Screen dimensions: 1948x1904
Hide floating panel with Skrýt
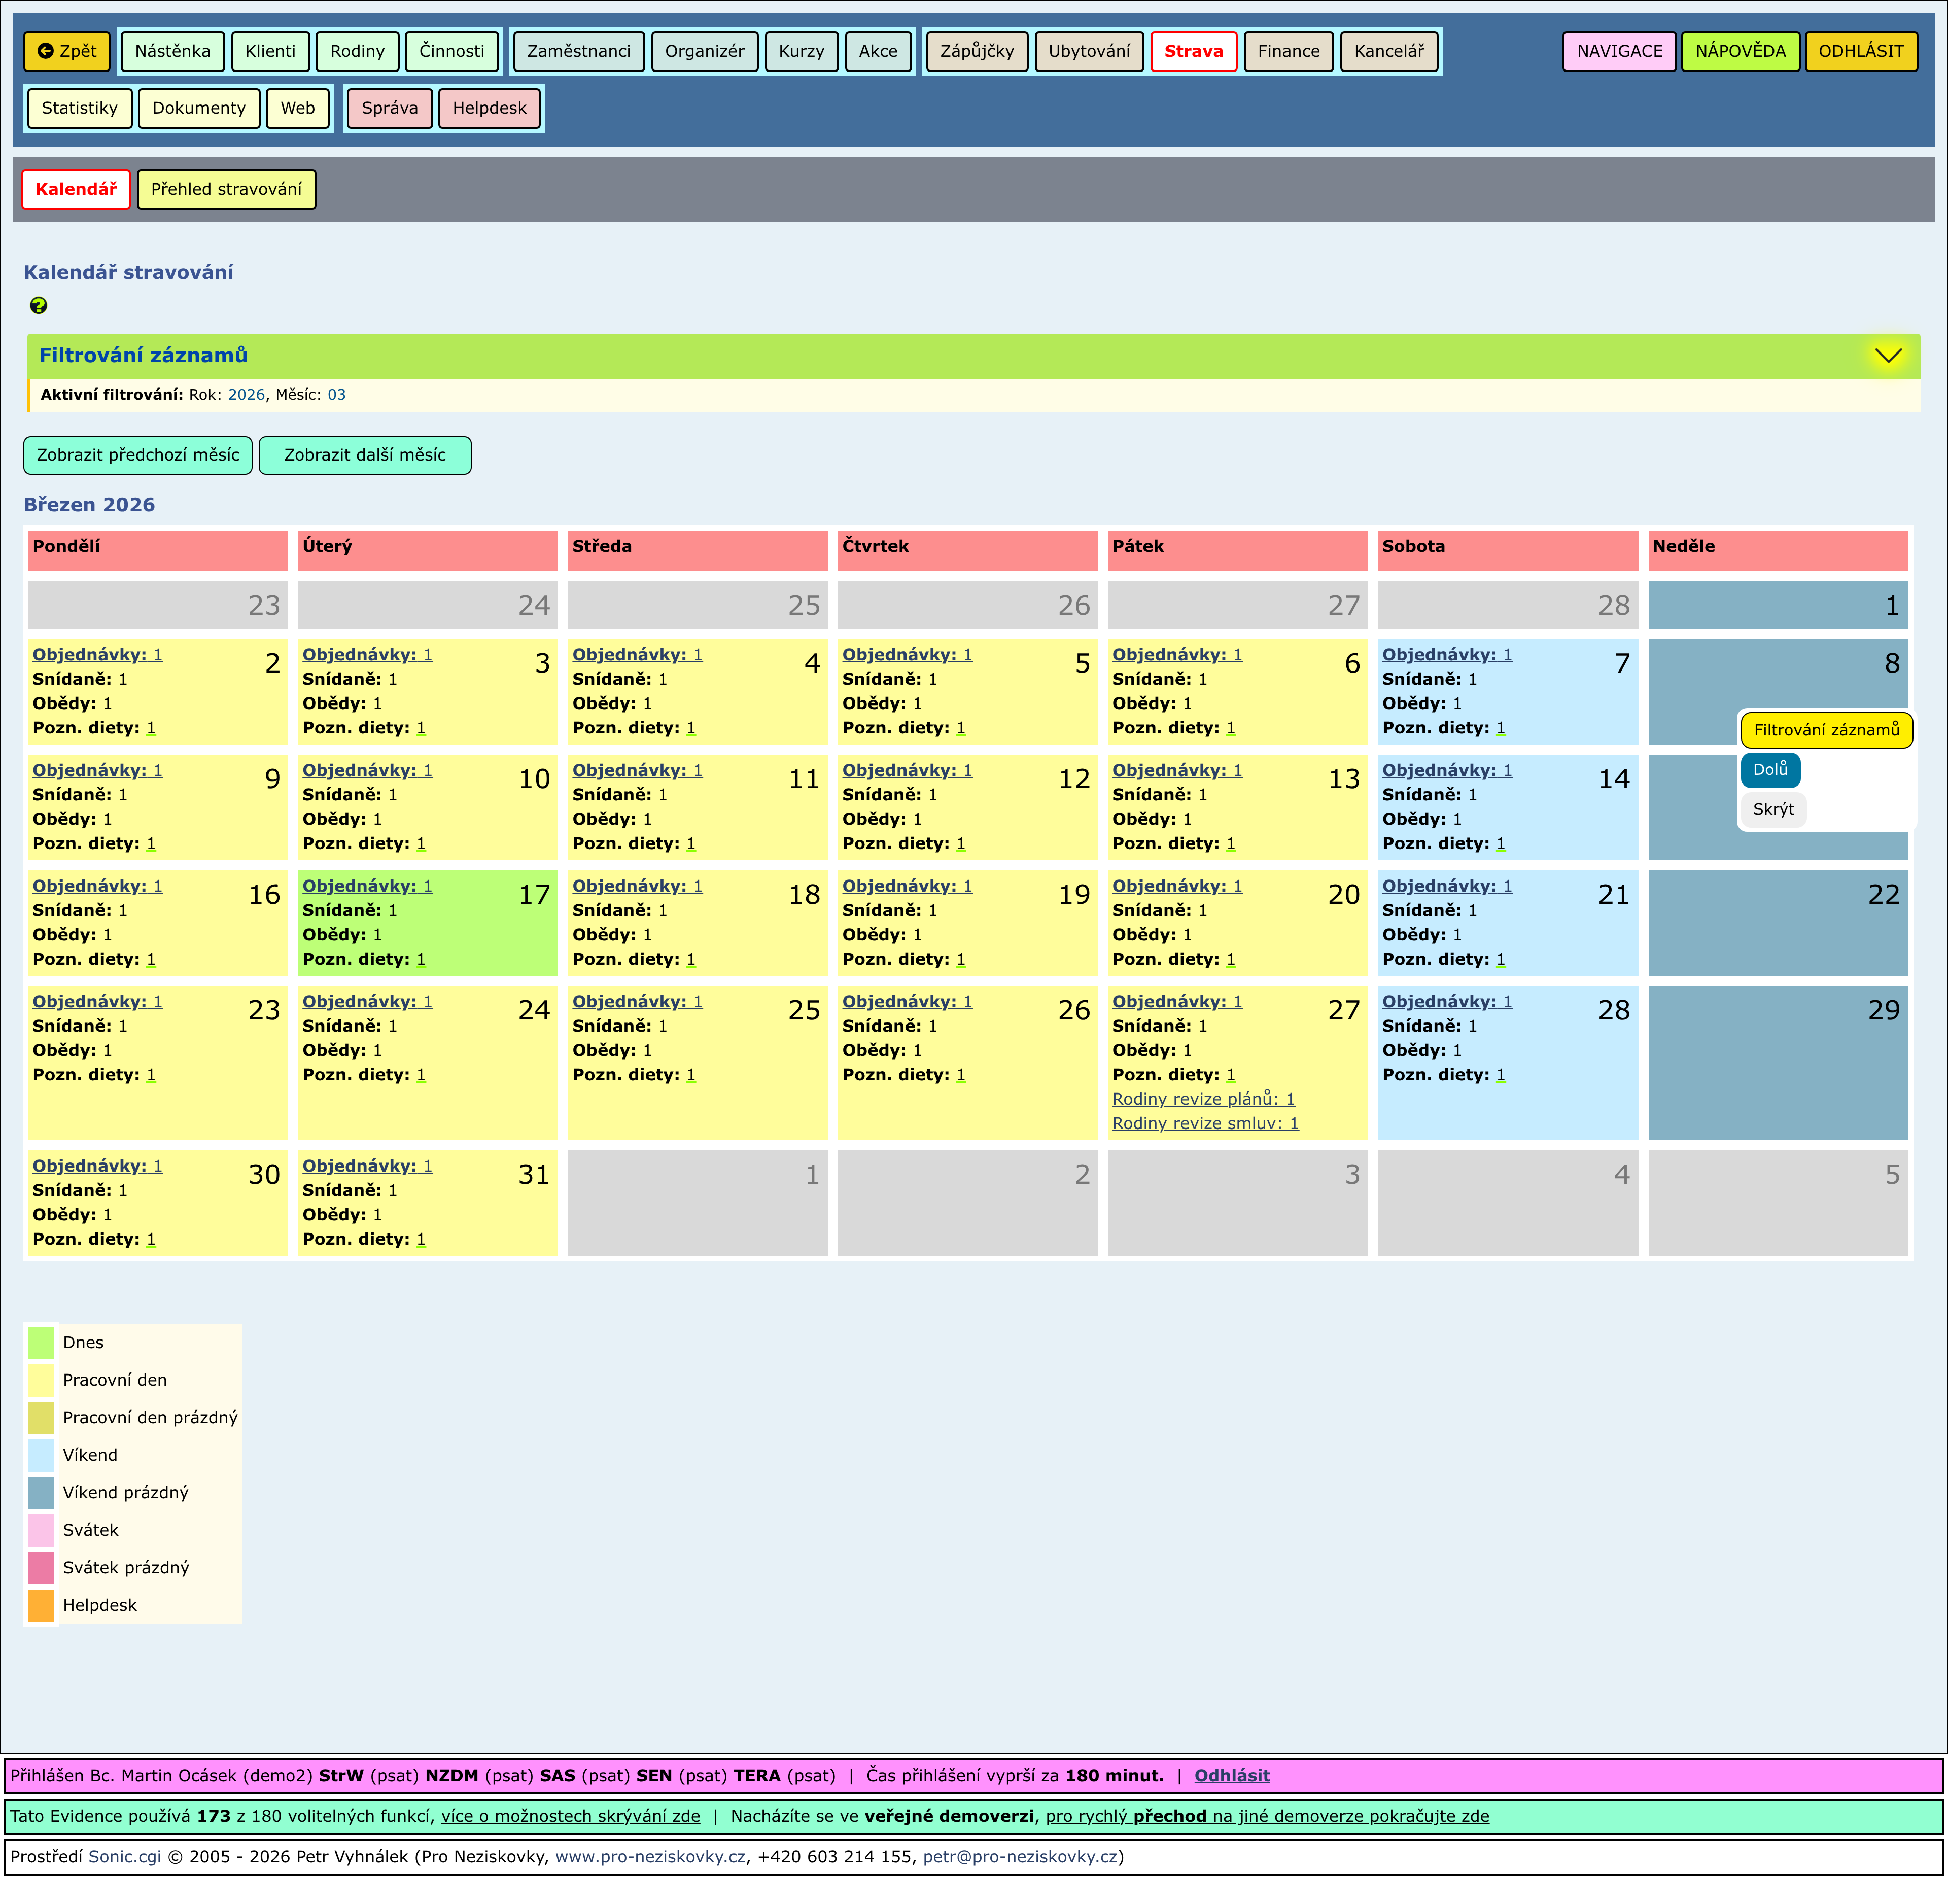pos(1772,809)
